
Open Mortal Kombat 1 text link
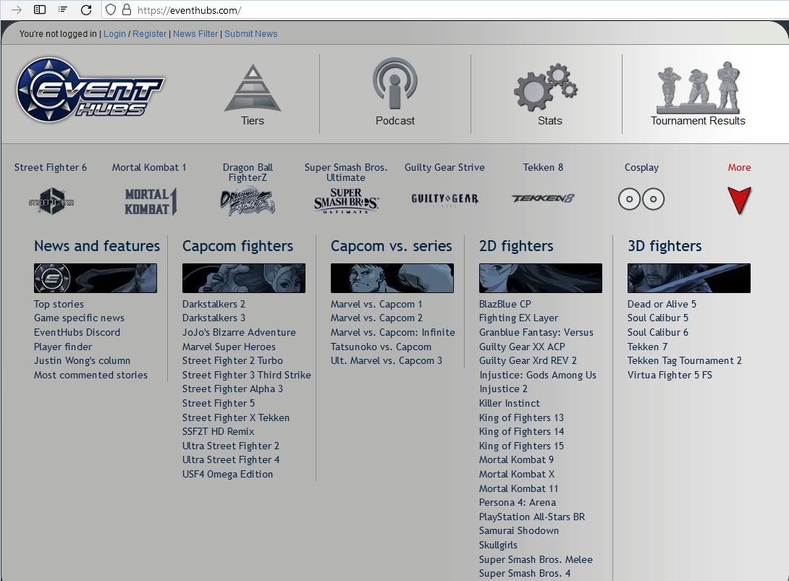click(x=149, y=168)
